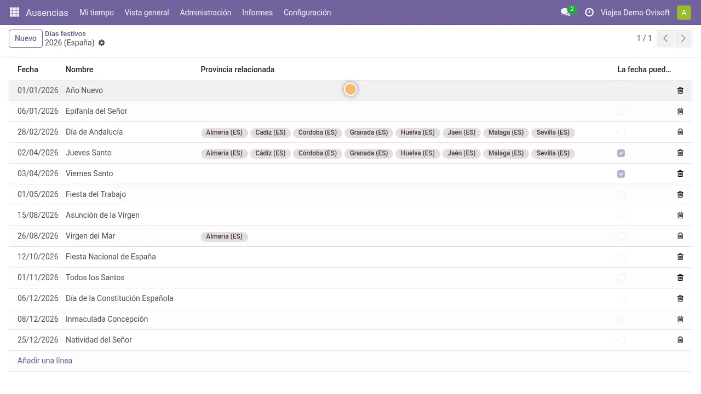Click the Ausencias app title
The height and width of the screenshot is (394, 701).
[47, 13]
